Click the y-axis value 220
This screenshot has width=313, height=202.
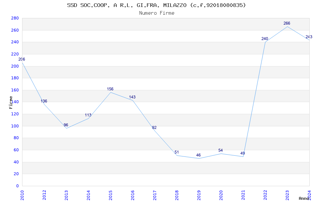(15, 54)
